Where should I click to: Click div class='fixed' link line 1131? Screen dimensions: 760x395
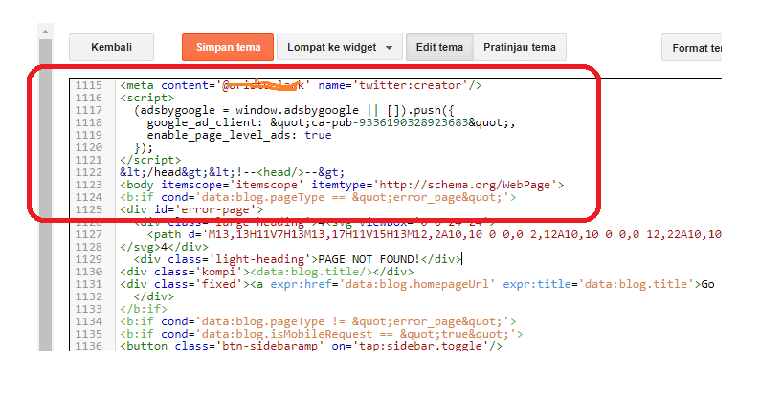(417, 284)
